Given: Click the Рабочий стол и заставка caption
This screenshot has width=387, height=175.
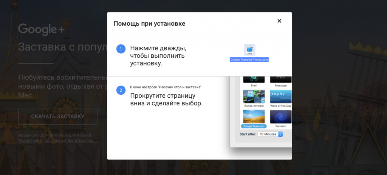Looking at the screenshot, I should pyautogui.click(x=166, y=87).
